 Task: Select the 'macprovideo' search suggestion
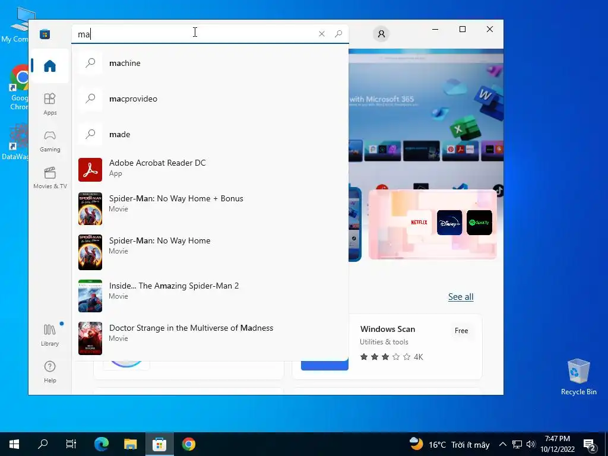coord(210,99)
